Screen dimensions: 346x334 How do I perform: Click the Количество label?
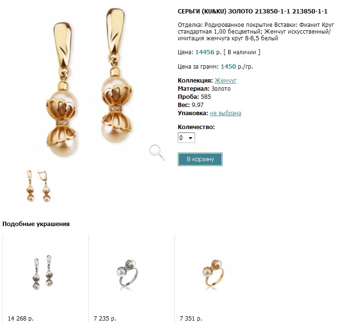click(196, 127)
